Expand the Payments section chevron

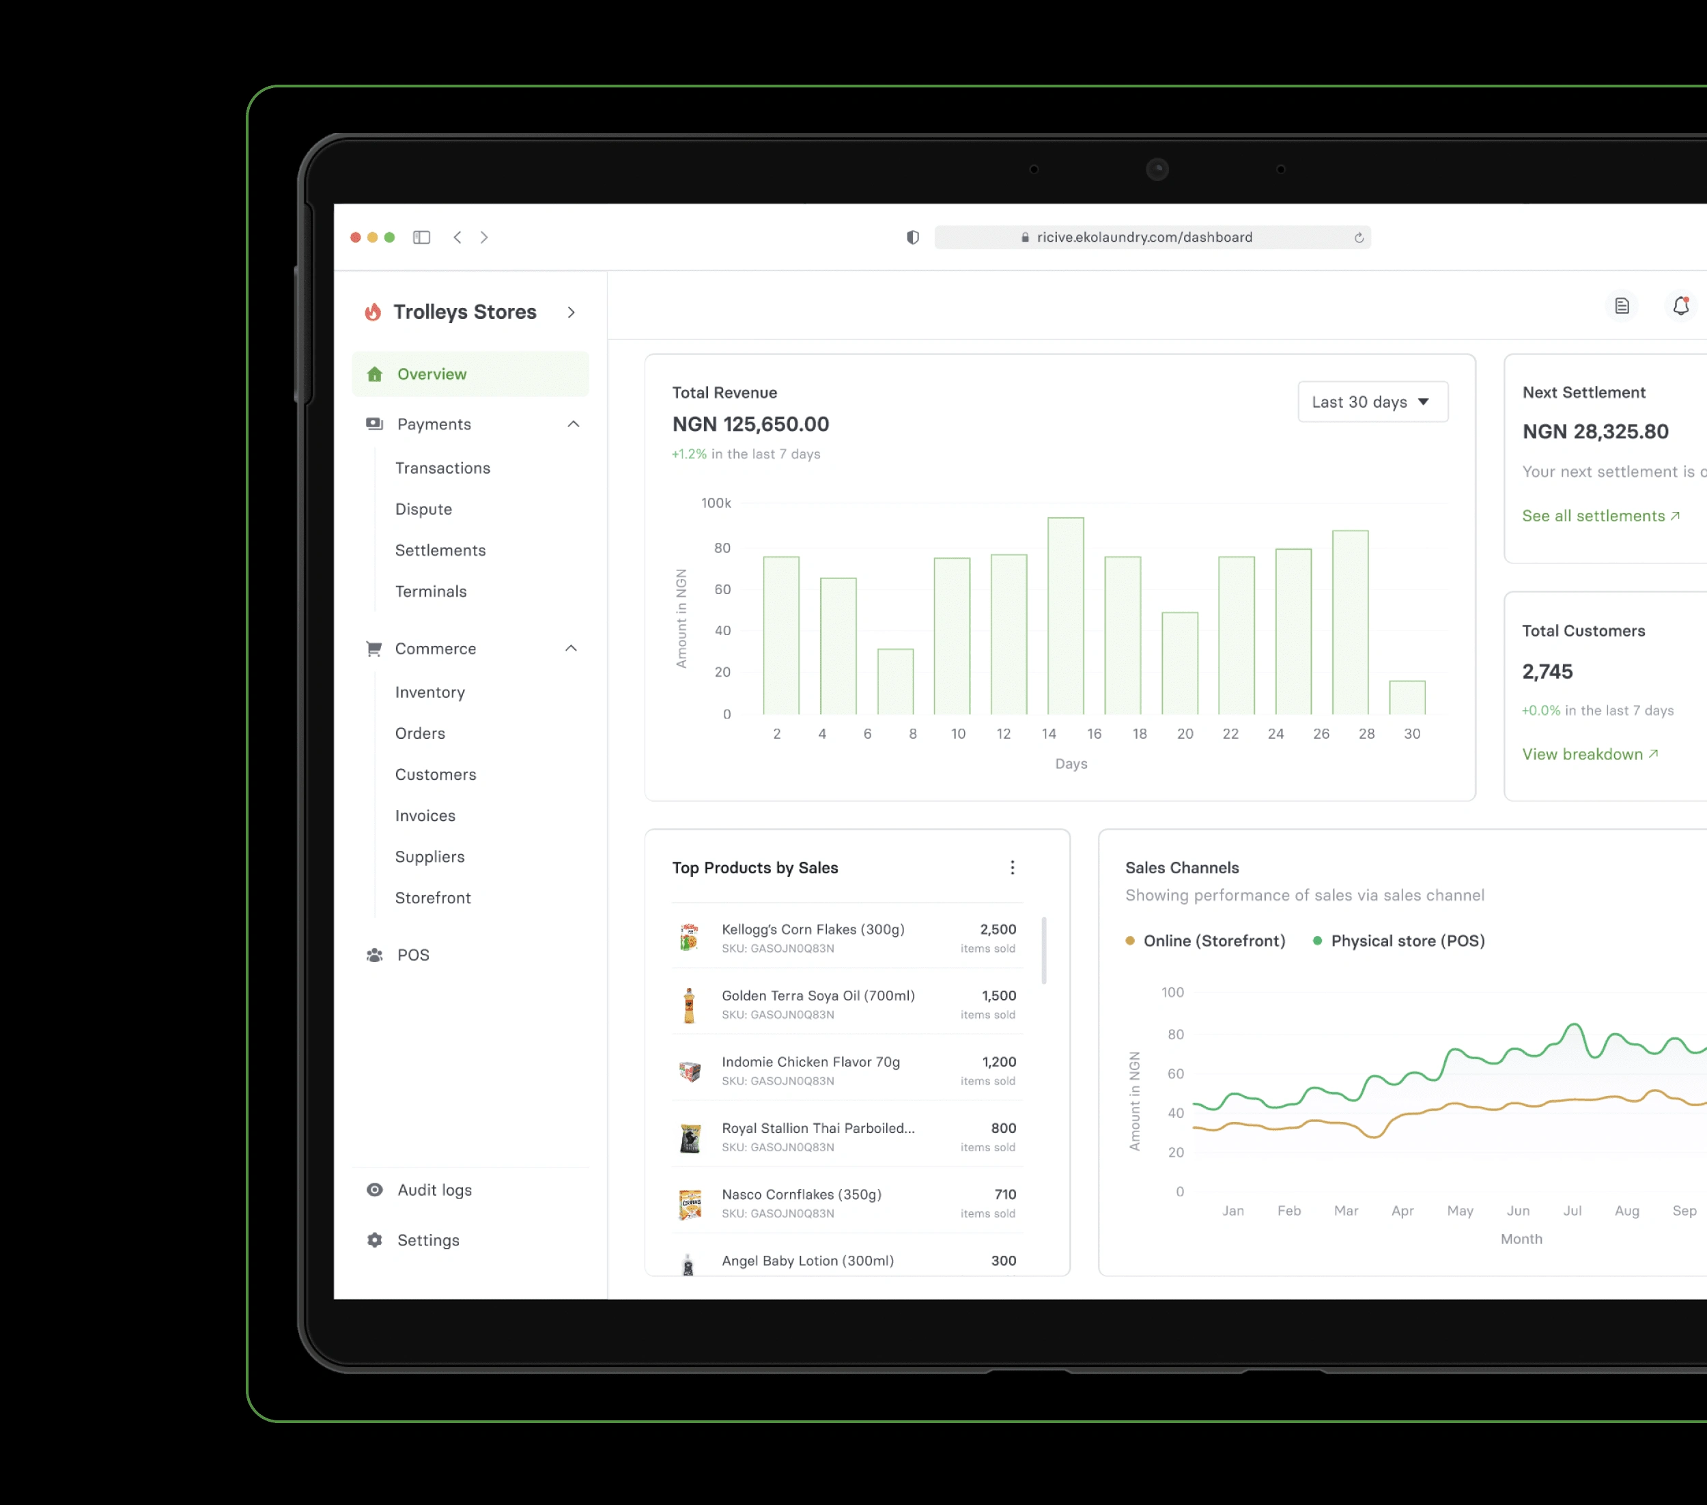point(576,423)
